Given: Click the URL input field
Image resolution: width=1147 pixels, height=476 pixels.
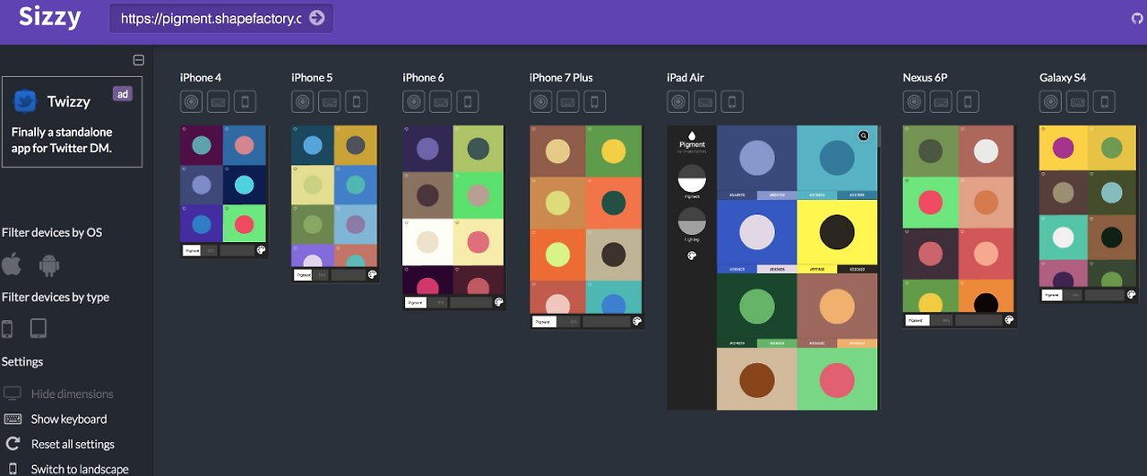Looking at the screenshot, I should (x=221, y=18).
